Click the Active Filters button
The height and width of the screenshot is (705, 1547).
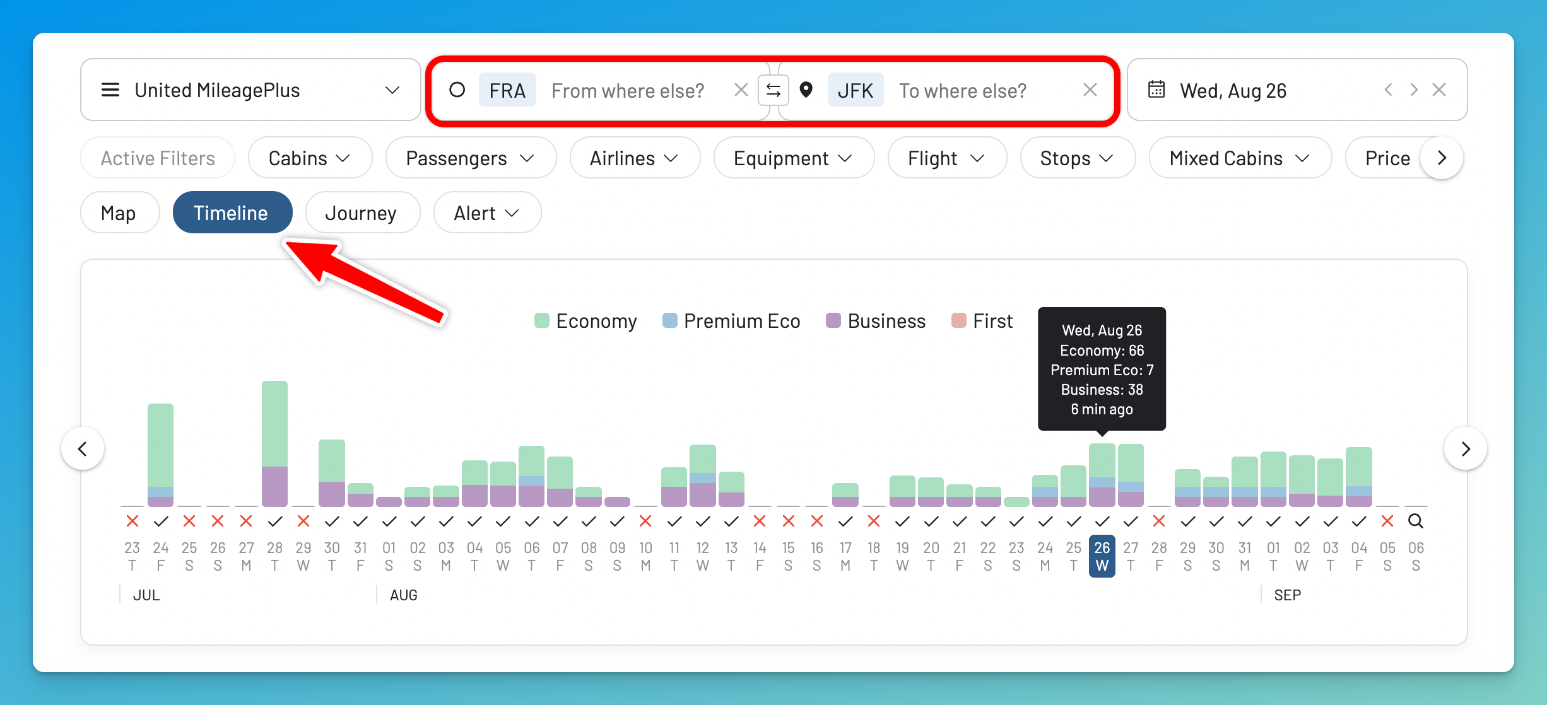click(158, 158)
